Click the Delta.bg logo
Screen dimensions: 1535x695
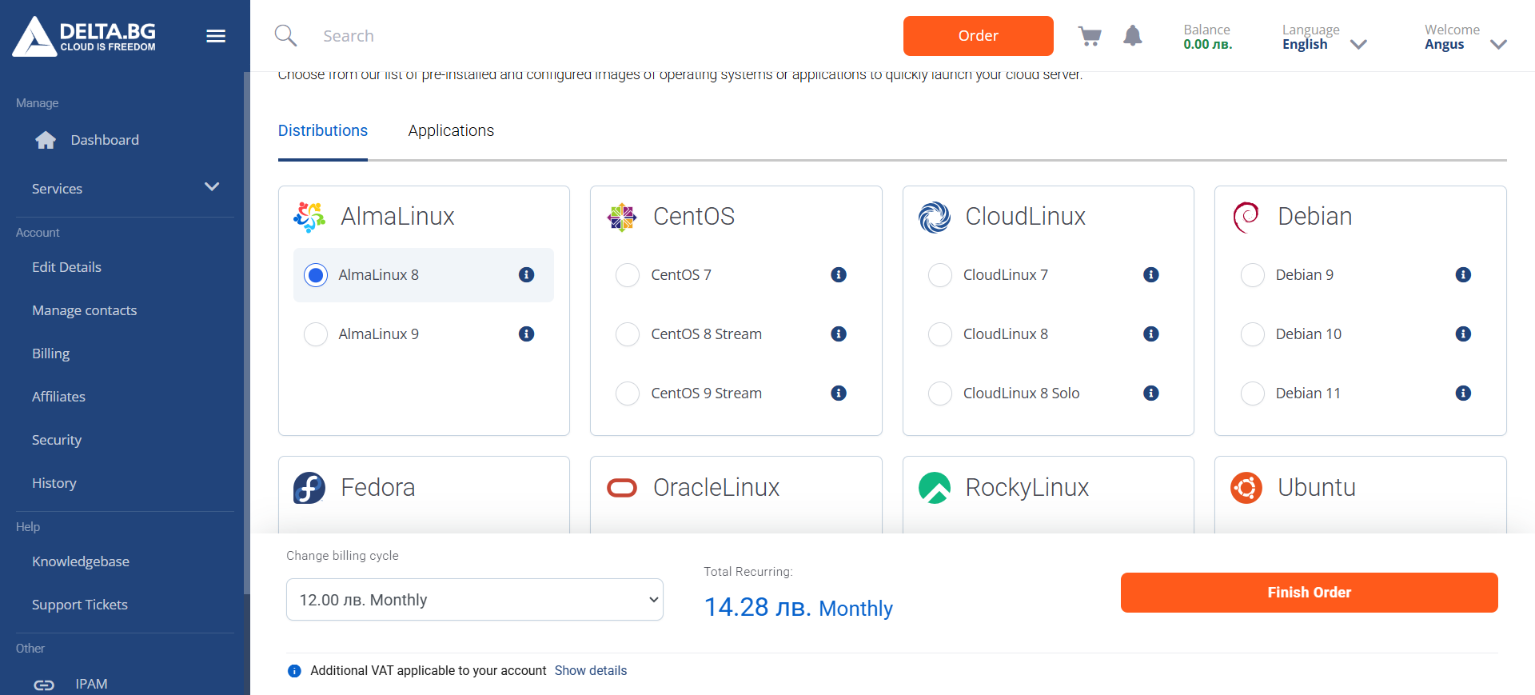(84, 36)
